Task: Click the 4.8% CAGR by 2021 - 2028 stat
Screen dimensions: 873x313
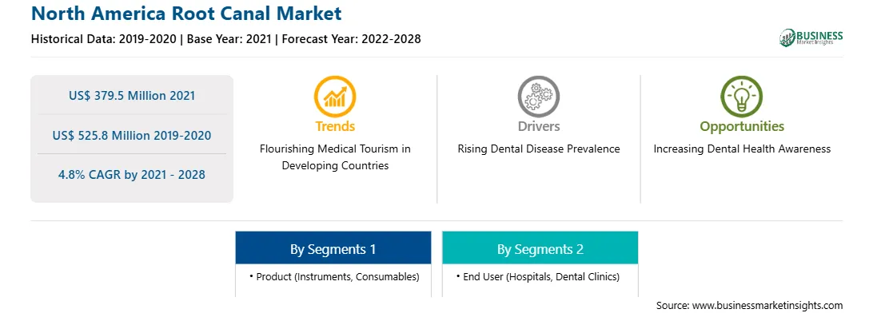Action: [132, 175]
